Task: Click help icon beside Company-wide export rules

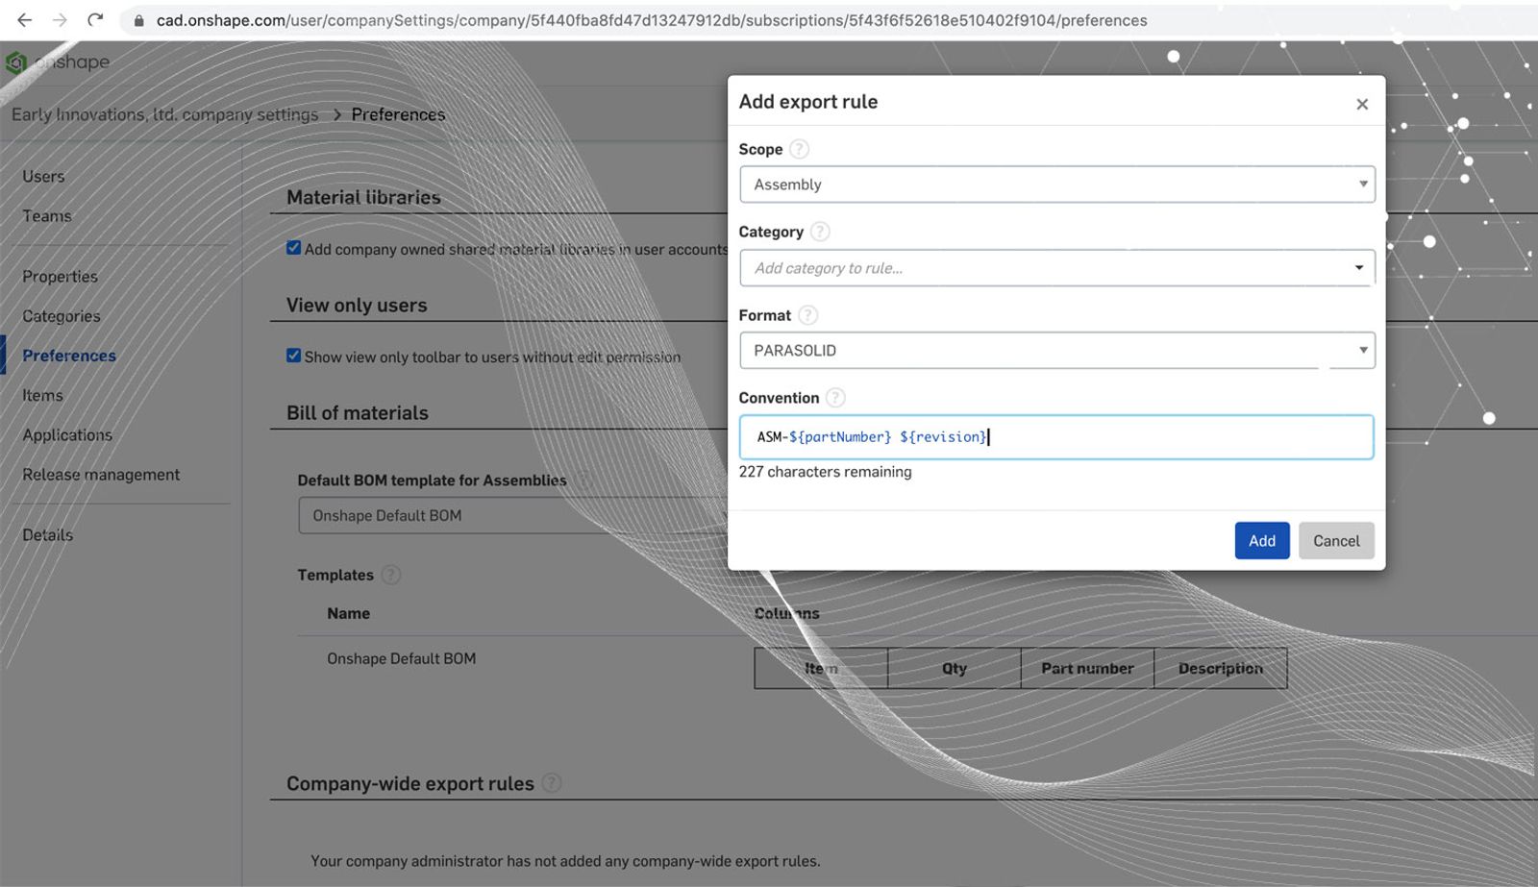Action: 551,783
